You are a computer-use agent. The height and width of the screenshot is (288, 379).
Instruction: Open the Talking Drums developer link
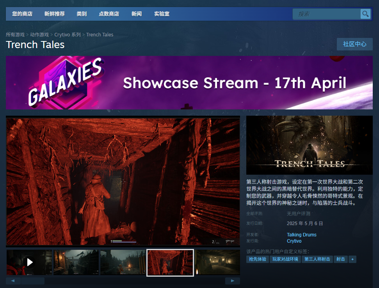pyautogui.click(x=301, y=235)
